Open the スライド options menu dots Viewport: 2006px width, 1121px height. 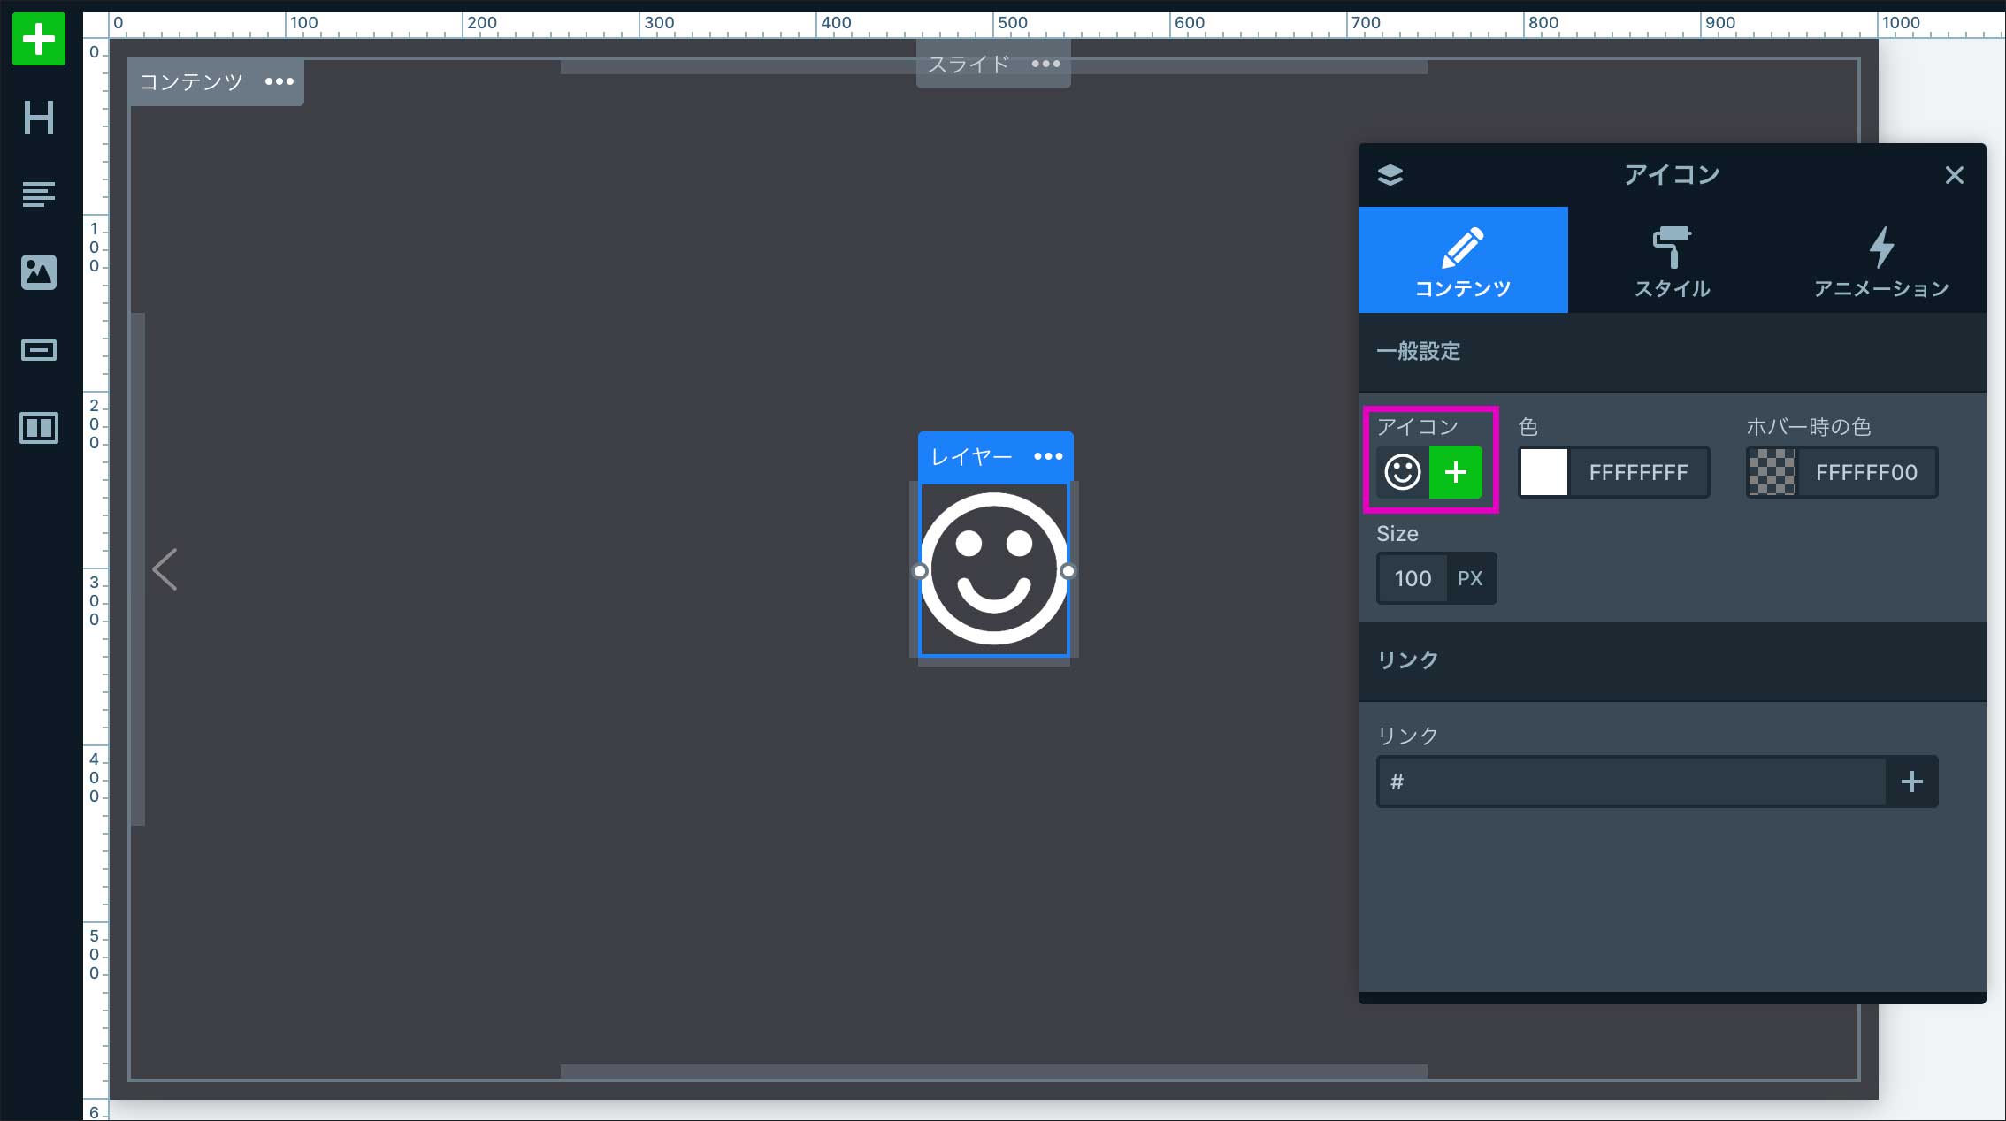point(1046,64)
